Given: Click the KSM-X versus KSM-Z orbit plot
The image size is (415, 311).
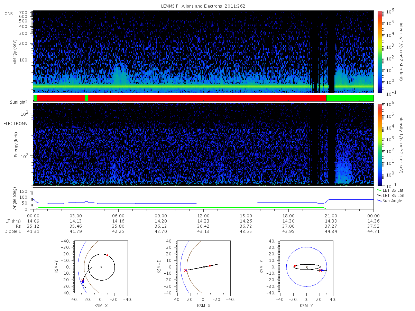Looking at the screenshot, I should pos(203,267).
